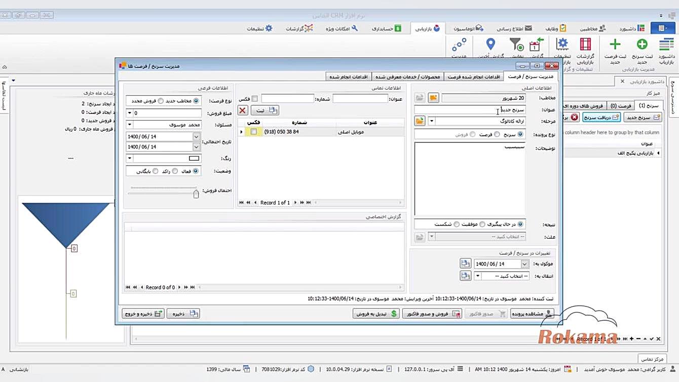Click احتمال فروش slider handle
The image size is (679, 382).
[x=196, y=193]
